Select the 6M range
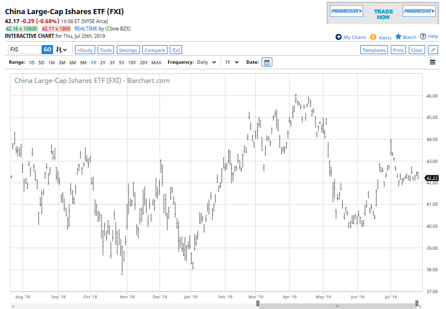446x309 pixels. click(x=73, y=63)
